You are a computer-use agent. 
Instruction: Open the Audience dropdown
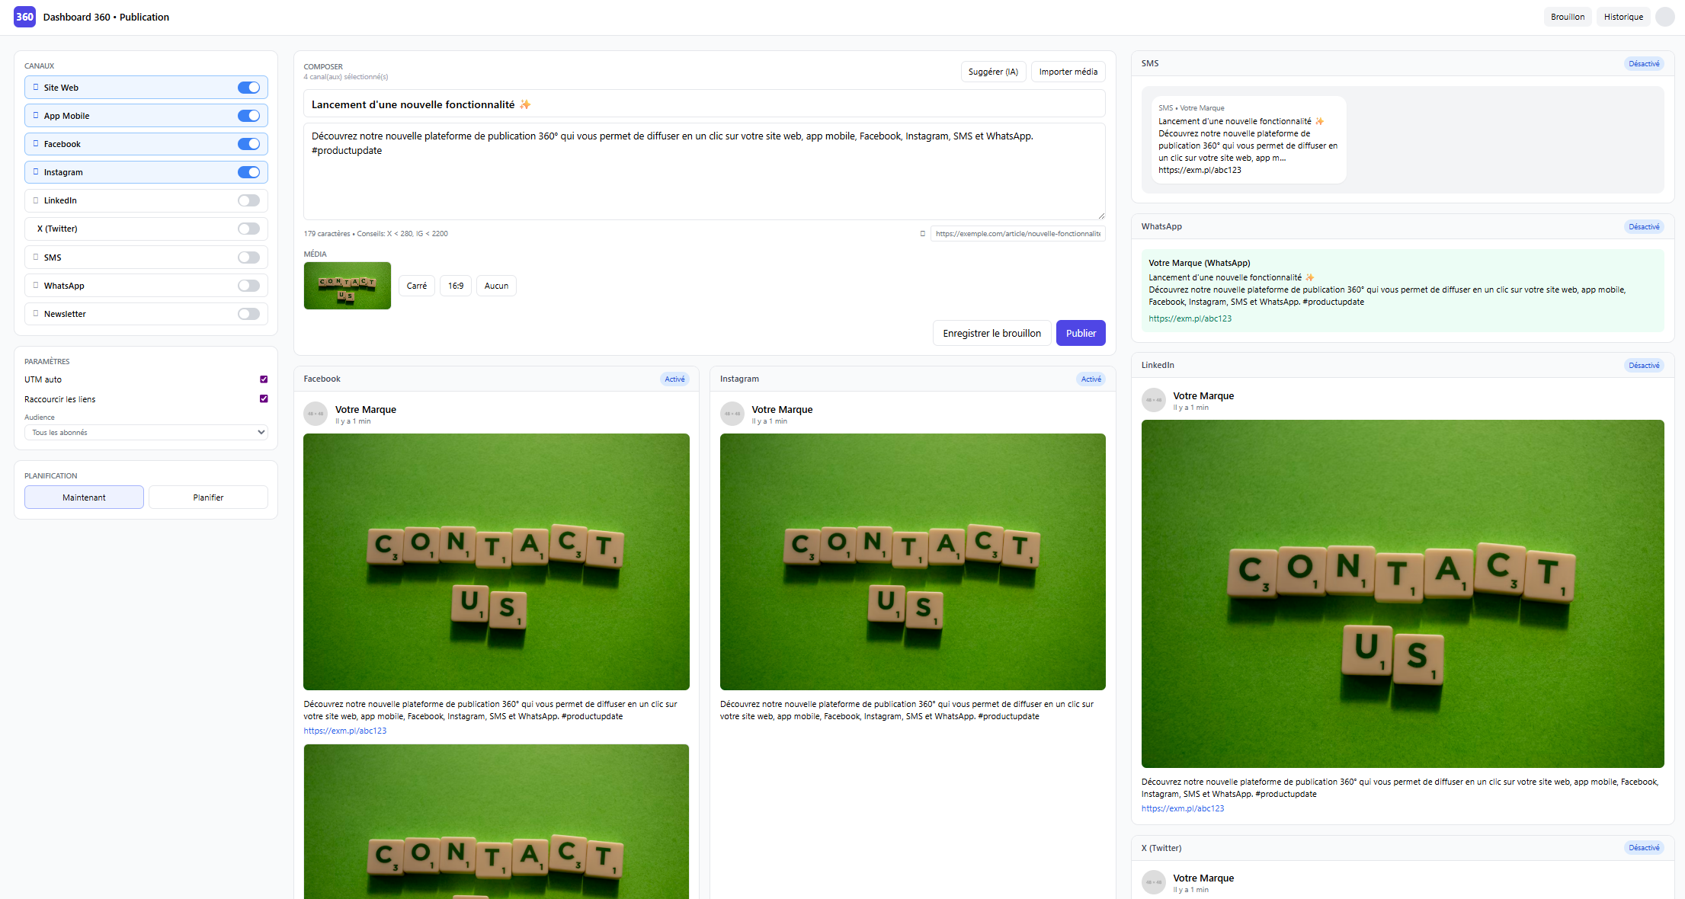pyautogui.click(x=146, y=433)
